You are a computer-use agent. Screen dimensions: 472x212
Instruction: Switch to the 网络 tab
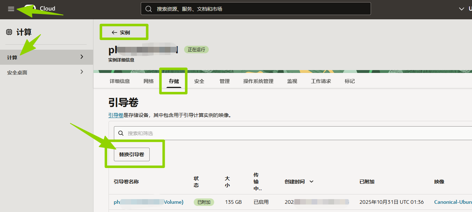(x=149, y=81)
